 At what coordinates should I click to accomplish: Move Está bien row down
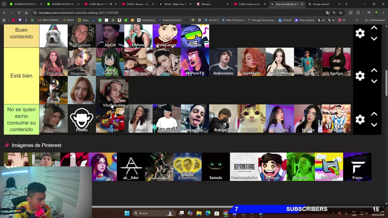(374, 81)
